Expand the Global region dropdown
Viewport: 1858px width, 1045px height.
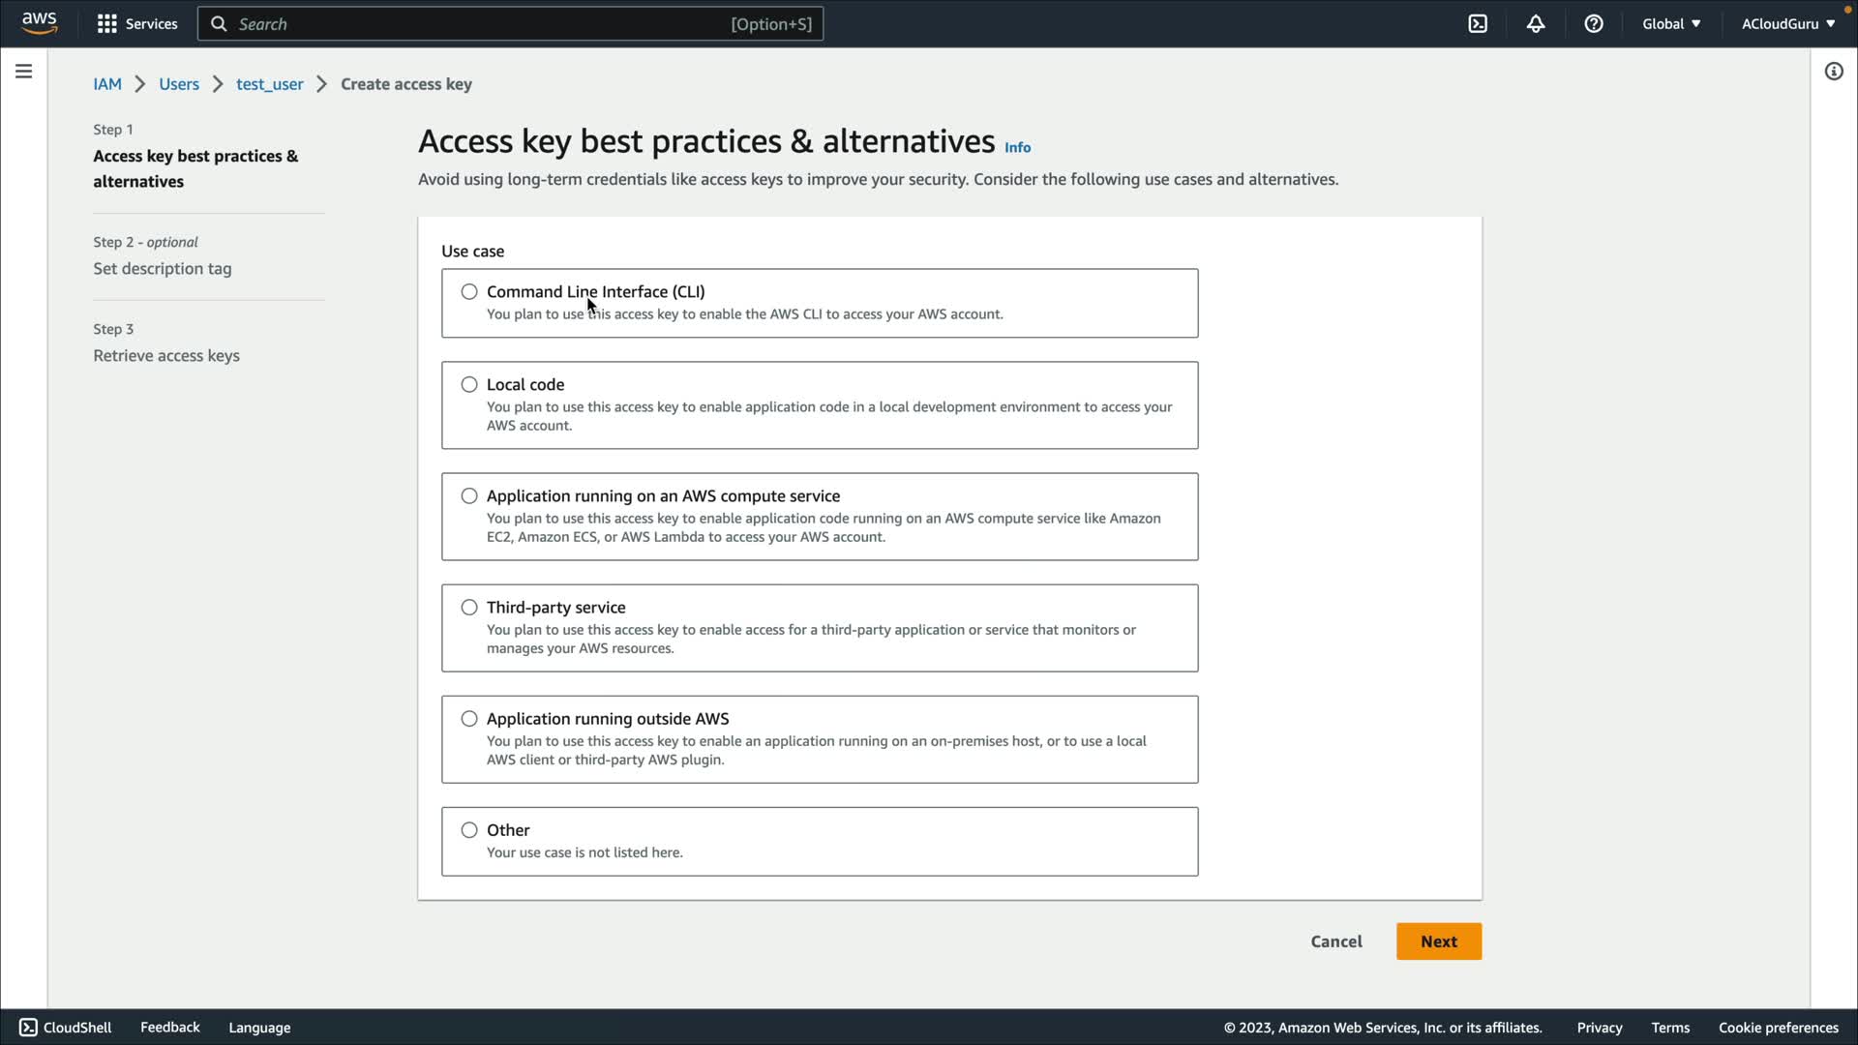click(x=1671, y=23)
